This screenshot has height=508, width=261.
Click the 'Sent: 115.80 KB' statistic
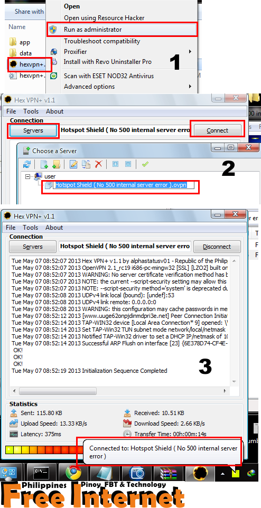click(41, 413)
